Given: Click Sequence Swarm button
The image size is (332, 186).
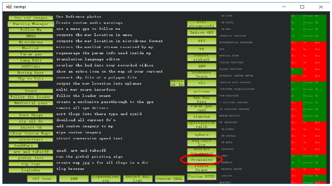Looking at the screenshot, I should (202, 74).
